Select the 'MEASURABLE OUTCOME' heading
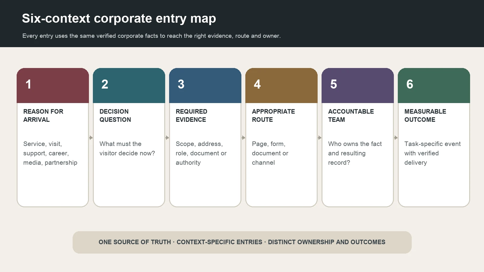484x272 pixels. click(425, 115)
